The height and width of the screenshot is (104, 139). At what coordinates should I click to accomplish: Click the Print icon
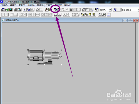pos(16,9)
